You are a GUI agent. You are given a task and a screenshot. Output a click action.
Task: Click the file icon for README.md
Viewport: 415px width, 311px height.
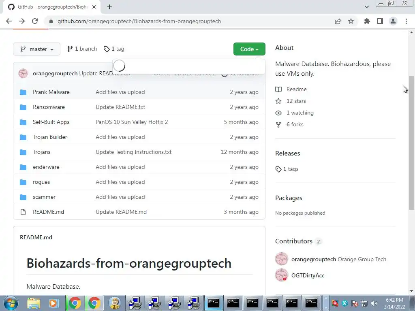coord(23,212)
